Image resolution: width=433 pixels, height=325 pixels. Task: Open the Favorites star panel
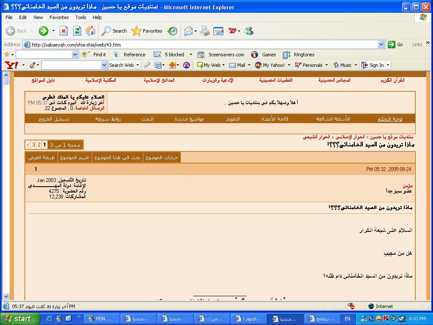(147, 31)
